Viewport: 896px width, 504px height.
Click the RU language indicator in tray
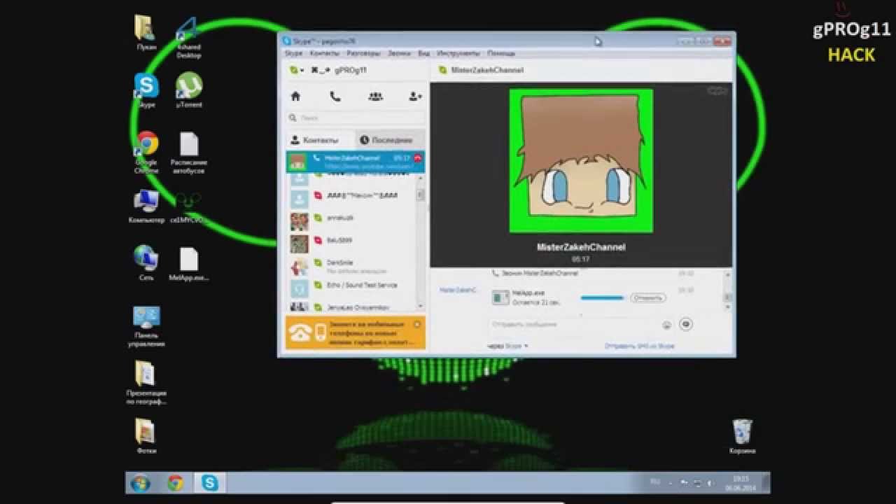pos(655,482)
